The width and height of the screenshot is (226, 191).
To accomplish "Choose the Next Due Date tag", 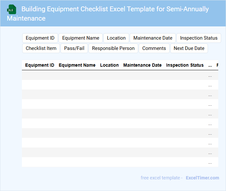I will coord(189,48).
